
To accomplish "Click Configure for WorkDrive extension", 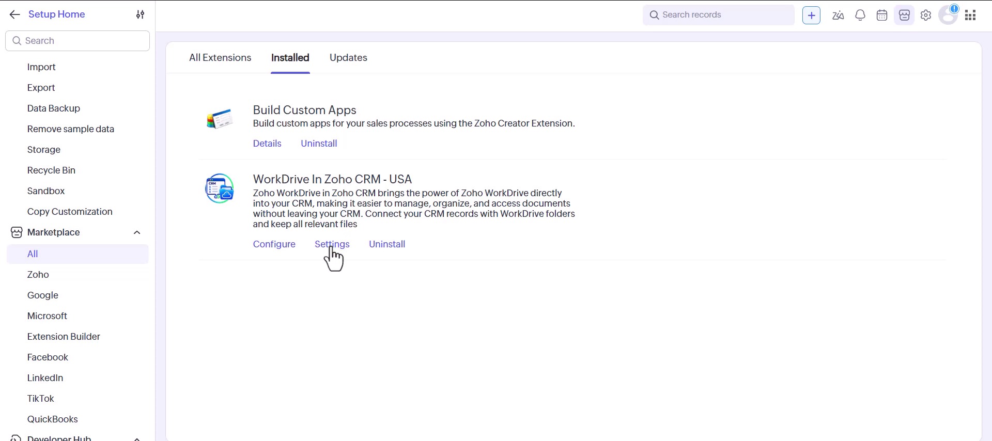I will [x=274, y=244].
